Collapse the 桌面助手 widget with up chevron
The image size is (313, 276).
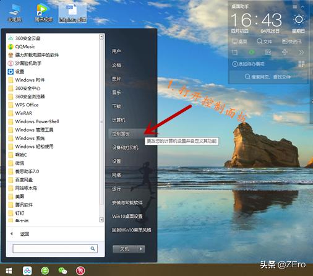pos(302,7)
